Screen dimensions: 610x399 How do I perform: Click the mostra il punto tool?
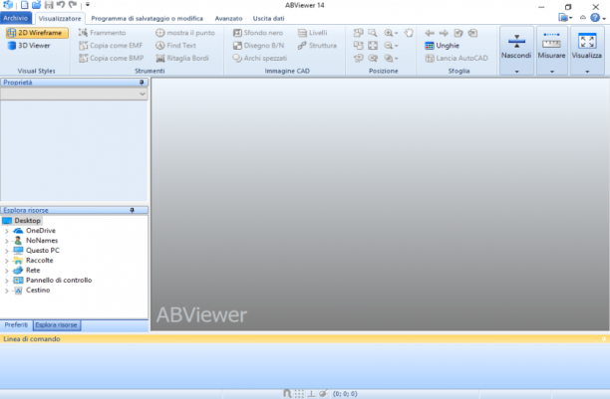pos(185,33)
